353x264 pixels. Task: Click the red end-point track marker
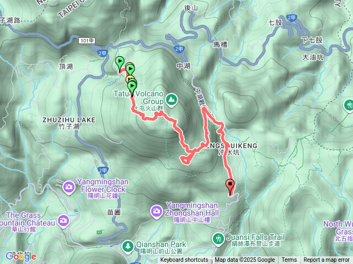(x=230, y=186)
